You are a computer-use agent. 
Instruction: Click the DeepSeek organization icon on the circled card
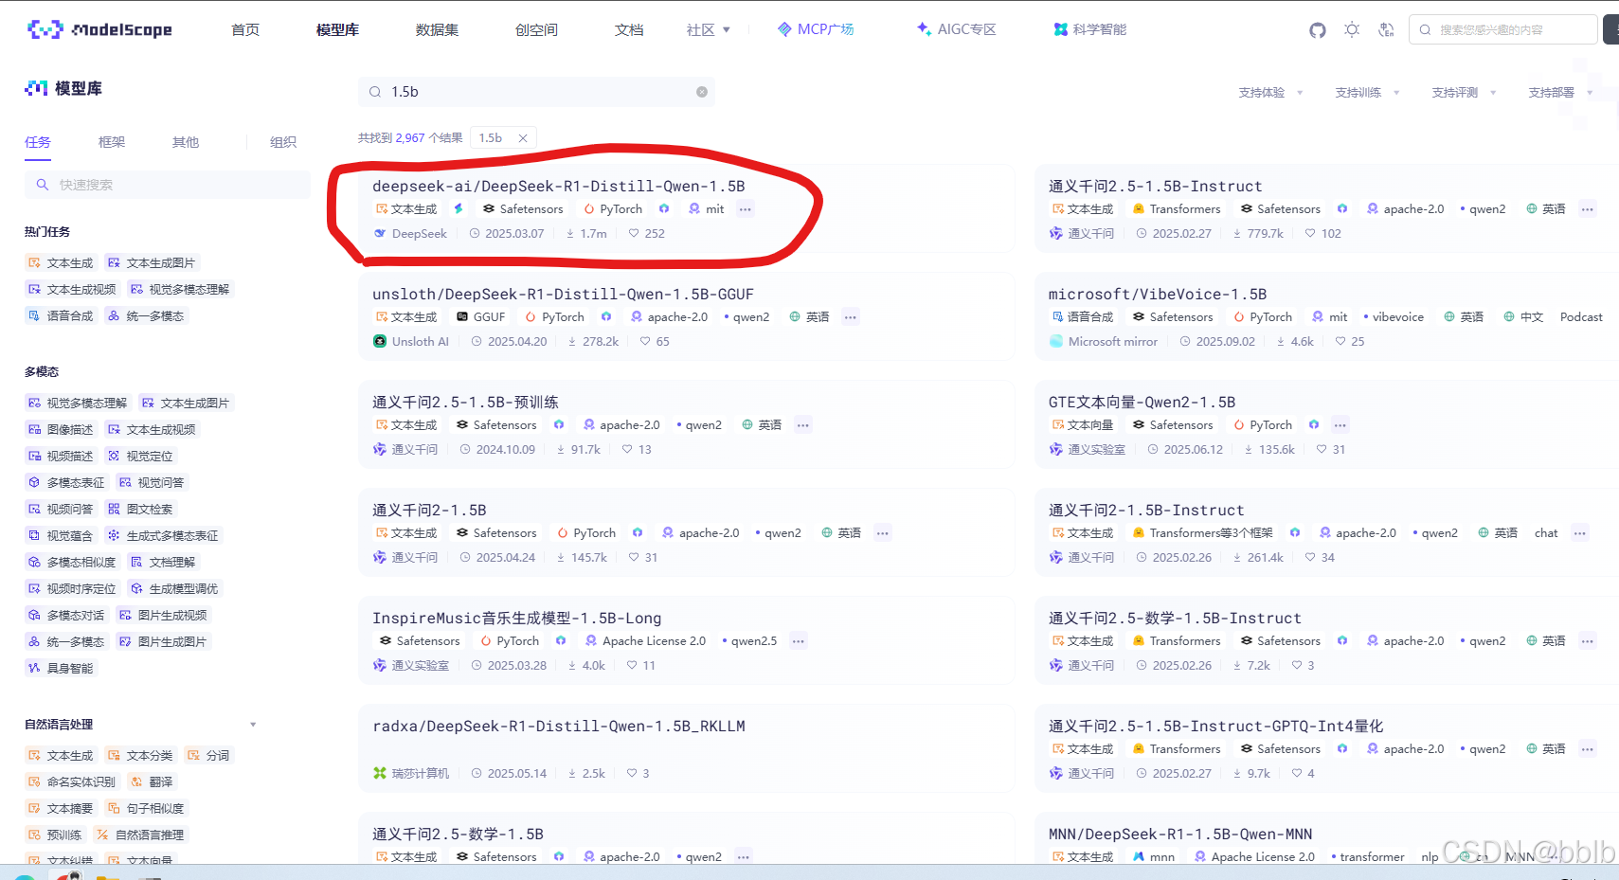pos(379,233)
